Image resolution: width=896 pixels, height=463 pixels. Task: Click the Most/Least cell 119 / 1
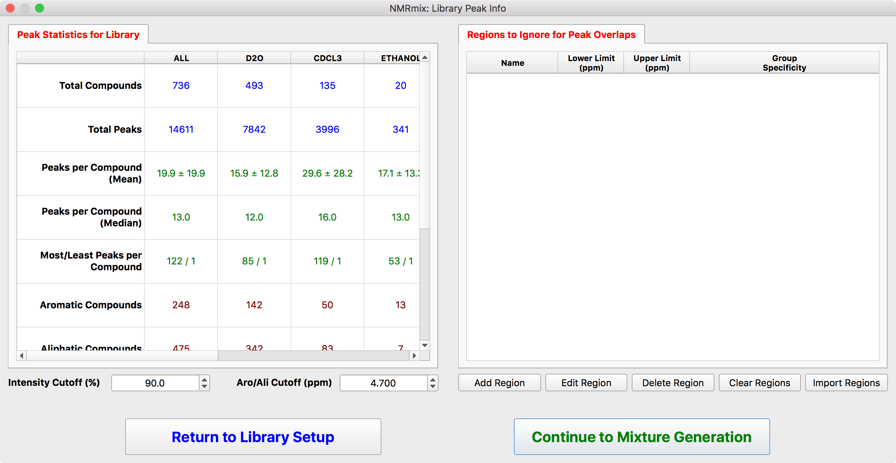pyautogui.click(x=328, y=261)
